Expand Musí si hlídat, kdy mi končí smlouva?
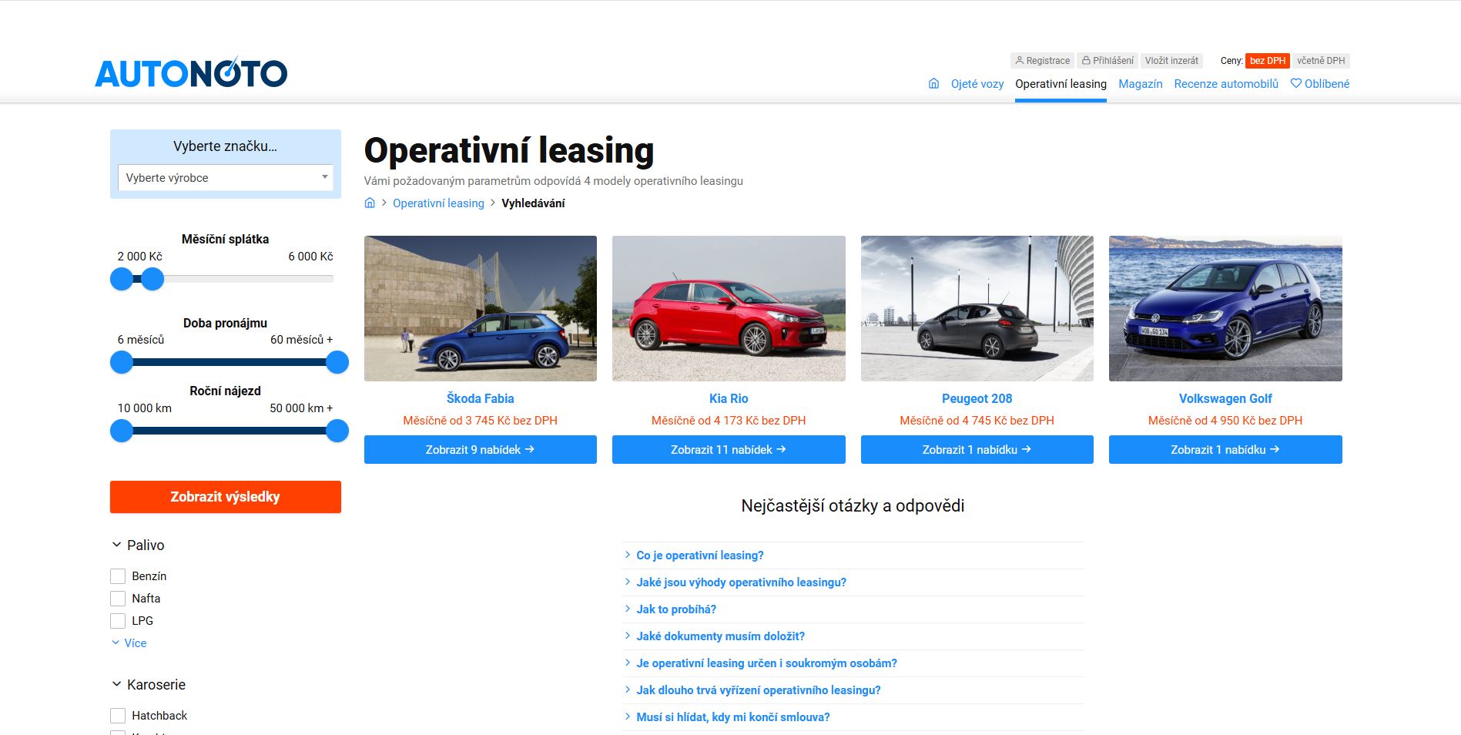Viewport: 1461px width, 735px height. pos(733,717)
